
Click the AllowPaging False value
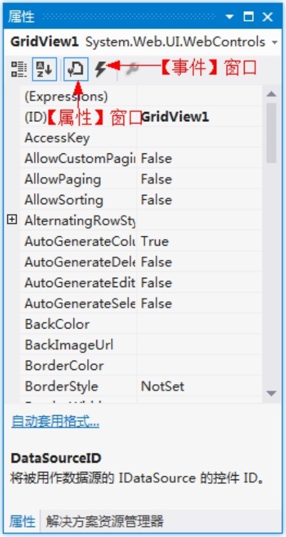[200, 179]
